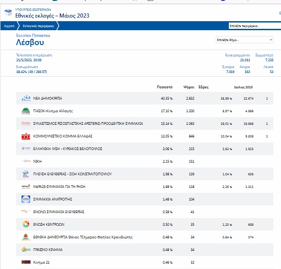281x269 pixels.
Task: Click the 22.674 votes from July 2019
Action: click(248, 98)
